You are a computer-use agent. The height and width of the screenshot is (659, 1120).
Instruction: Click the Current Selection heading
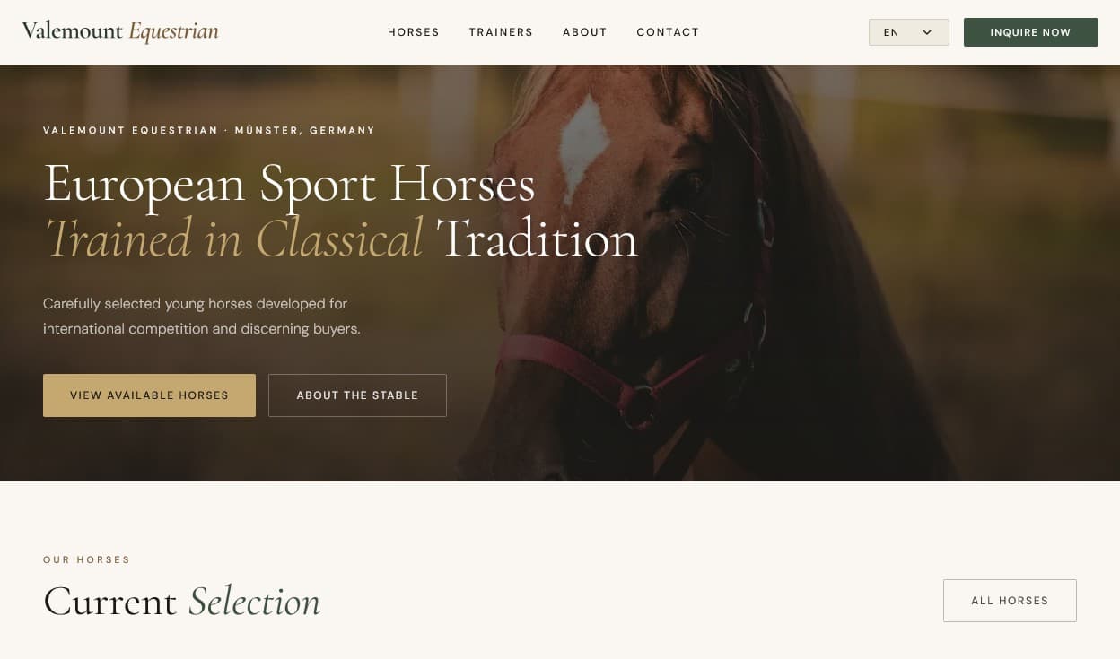181,602
